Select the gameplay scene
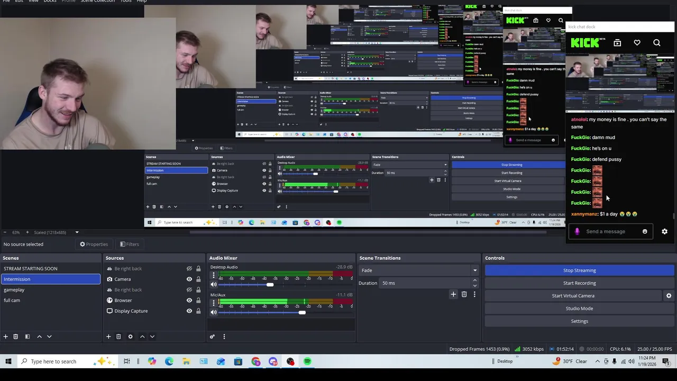Screen dimensions: 677x381 point(50,290)
